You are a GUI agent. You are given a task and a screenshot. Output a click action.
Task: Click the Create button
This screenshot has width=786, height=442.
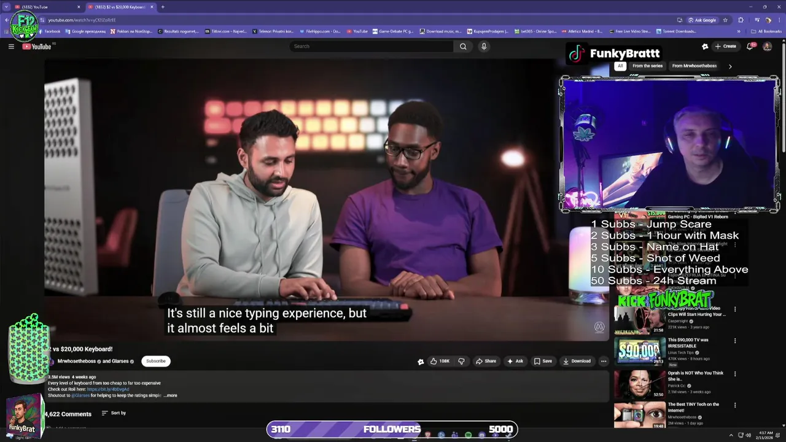tap(725, 46)
